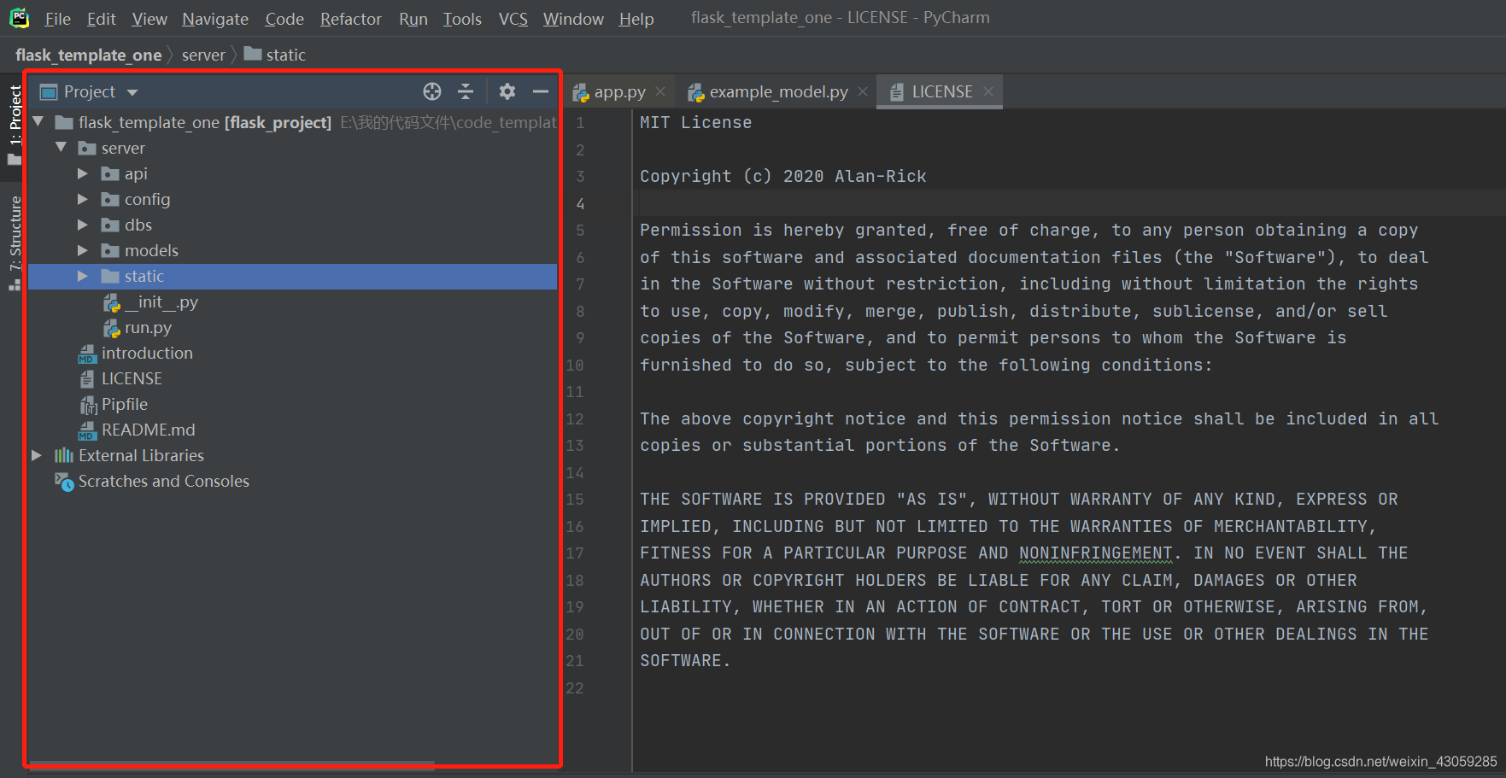Screen dimensions: 1506x778
Task: Select Pipfile in the project tree
Action: [x=125, y=405]
